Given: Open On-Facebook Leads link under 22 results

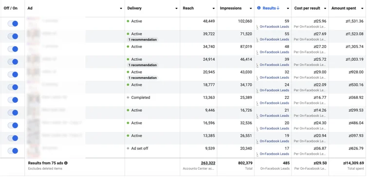Looking at the screenshot, I should point(275,103).
